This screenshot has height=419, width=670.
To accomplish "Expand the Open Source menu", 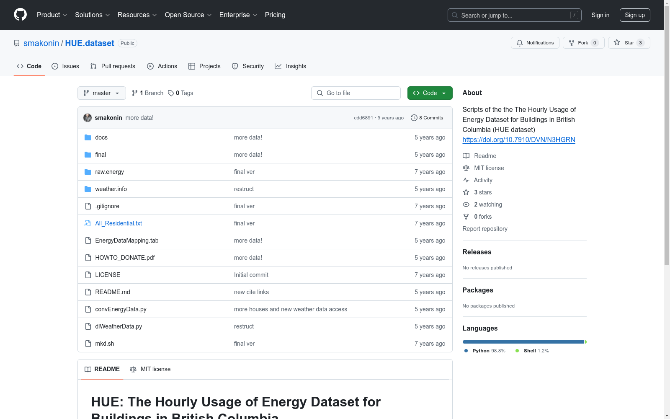I will tap(188, 15).
